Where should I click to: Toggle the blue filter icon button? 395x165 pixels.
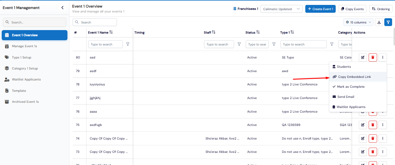pos(388,22)
